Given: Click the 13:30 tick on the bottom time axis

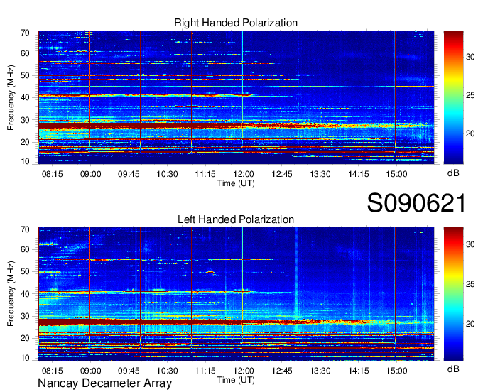Looking at the screenshot, I should click(x=320, y=371).
